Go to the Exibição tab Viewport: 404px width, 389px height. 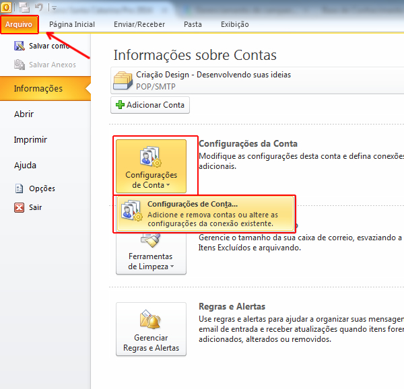pyautogui.click(x=234, y=24)
